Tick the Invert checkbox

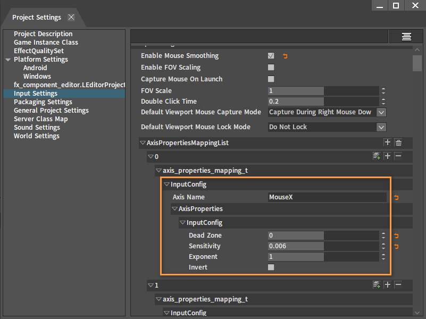[x=271, y=267]
